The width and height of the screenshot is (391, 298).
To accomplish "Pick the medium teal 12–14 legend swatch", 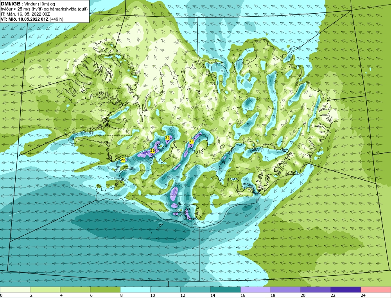I will (x=195, y=289).
